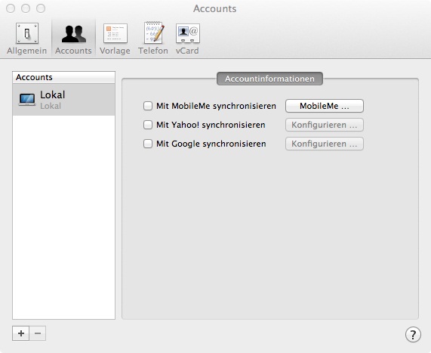
Task: Select the Accounts silhouettes toolbar icon
Action: (73, 34)
